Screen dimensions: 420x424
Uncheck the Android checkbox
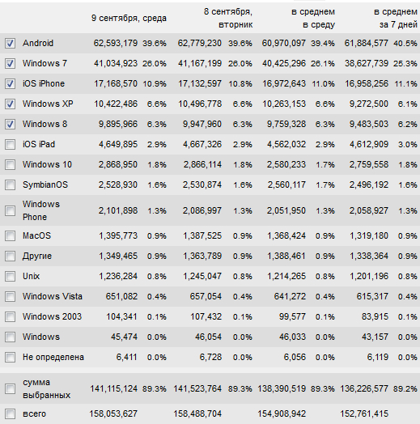coord(10,43)
